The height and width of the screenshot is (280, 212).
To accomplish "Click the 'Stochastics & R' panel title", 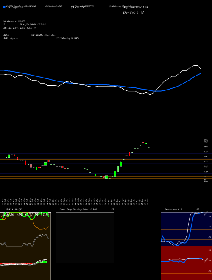I will coord(173,210).
